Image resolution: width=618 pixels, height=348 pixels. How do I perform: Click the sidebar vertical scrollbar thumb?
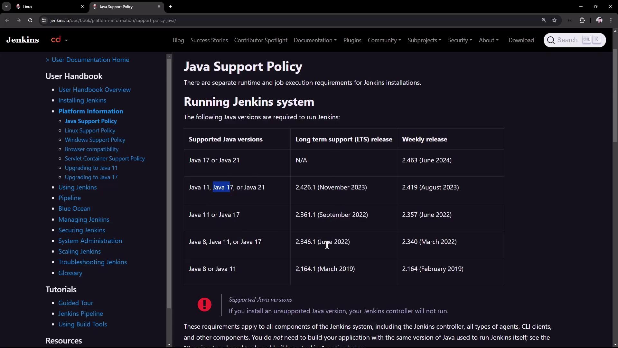169,184
